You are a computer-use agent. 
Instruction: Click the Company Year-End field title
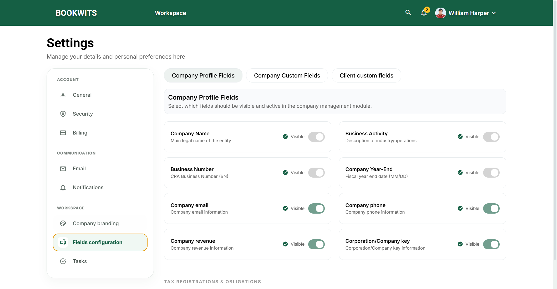pyautogui.click(x=369, y=169)
